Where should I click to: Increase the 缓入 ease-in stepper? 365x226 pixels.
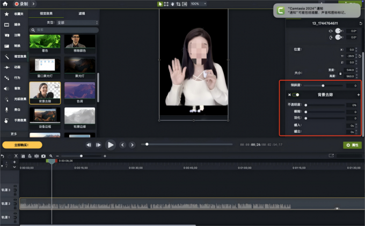[x=356, y=124]
